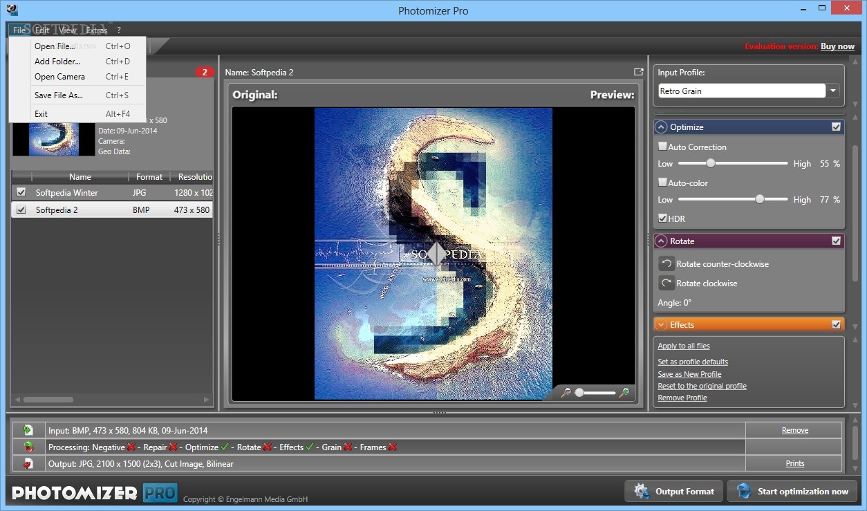Click the Buy now link
Image resolution: width=867 pixels, height=511 pixels.
(837, 46)
